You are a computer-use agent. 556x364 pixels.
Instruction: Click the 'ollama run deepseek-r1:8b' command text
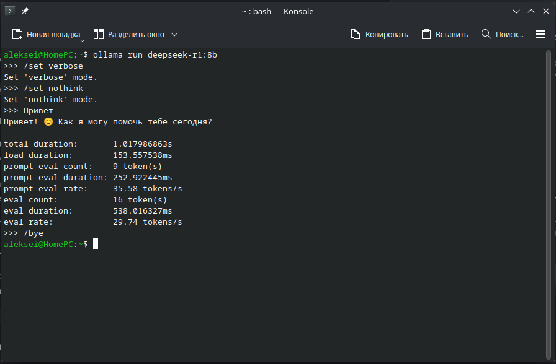click(155, 55)
